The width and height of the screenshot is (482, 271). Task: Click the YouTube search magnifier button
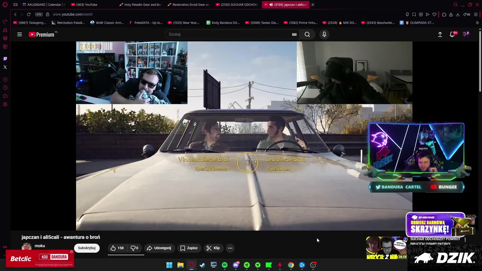(x=307, y=34)
